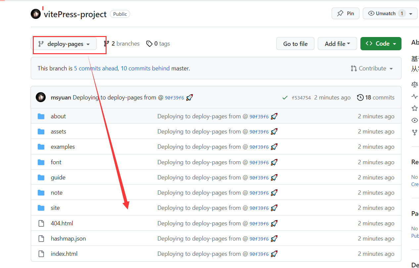Open the assets folder
The width and height of the screenshot is (419, 268).
coord(59,132)
